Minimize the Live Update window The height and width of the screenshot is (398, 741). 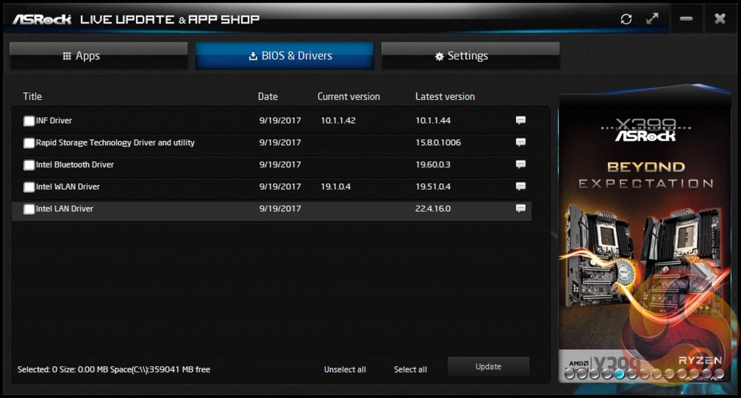point(686,19)
